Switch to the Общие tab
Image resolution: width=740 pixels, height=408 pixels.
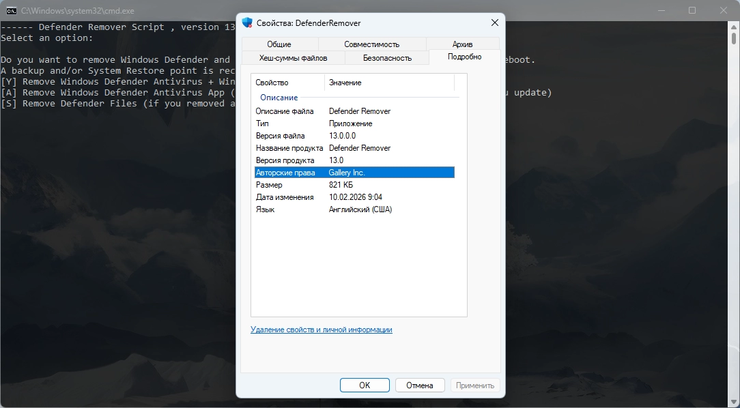(279, 44)
